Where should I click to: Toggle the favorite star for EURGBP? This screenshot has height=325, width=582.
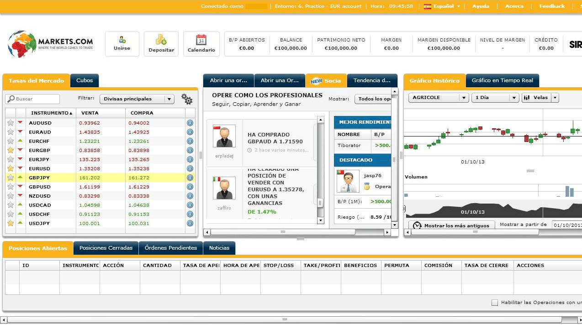pyautogui.click(x=11, y=150)
